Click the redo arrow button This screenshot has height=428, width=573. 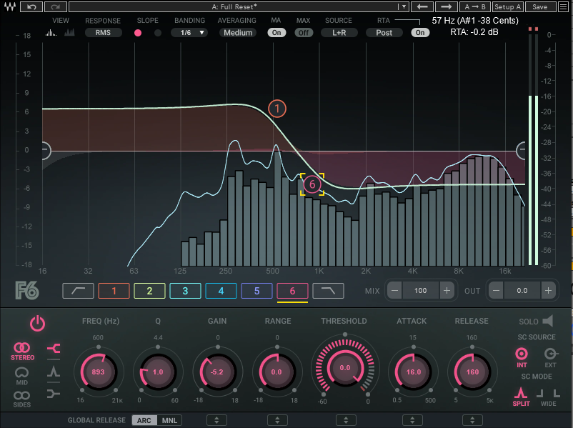54,6
